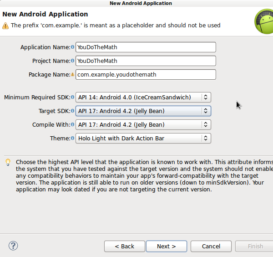Click info icon beside Theme label
Viewport: 273px width, 257px height.
[x=72, y=138]
